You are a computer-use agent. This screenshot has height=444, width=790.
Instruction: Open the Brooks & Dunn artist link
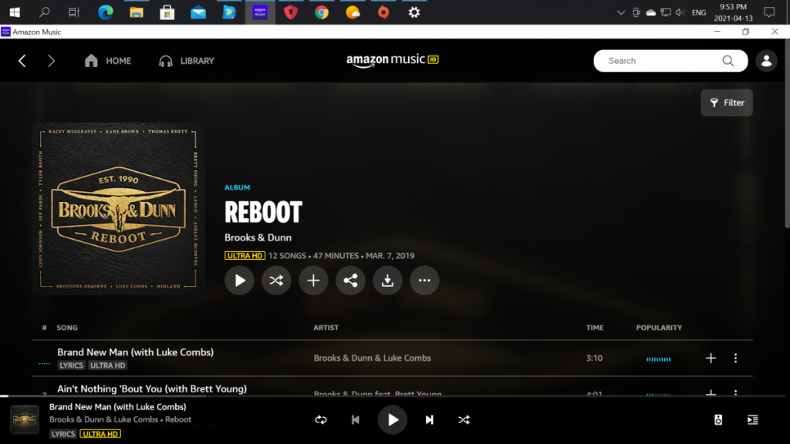point(258,237)
